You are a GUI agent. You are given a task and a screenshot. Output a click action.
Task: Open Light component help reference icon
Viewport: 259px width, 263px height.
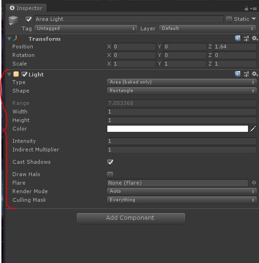coord(237,74)
